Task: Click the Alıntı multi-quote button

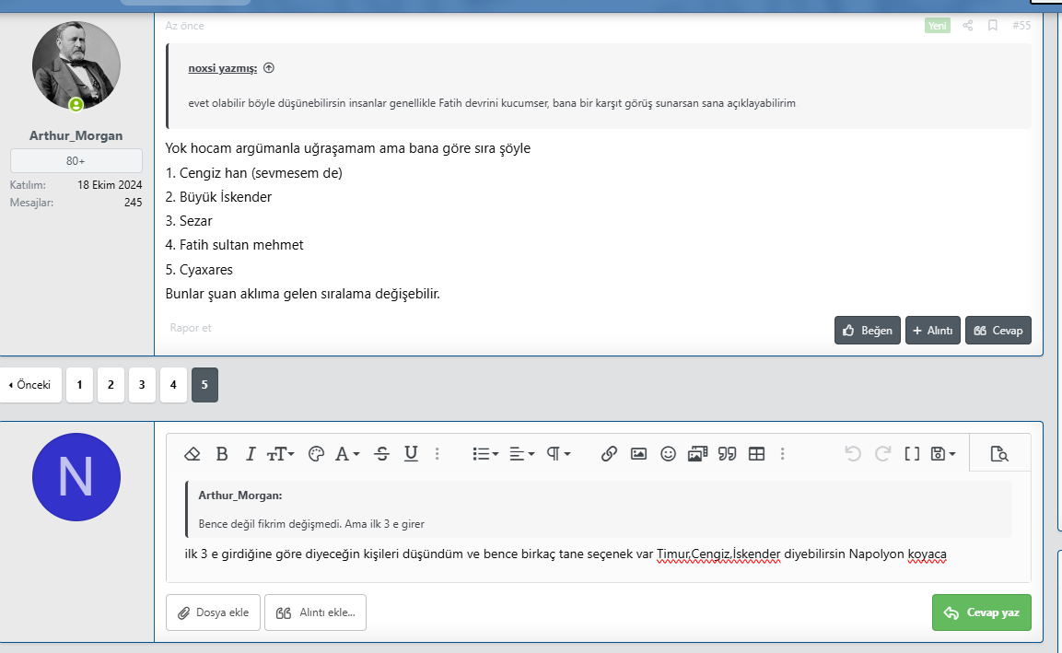Action: click(x=933, y=331)
